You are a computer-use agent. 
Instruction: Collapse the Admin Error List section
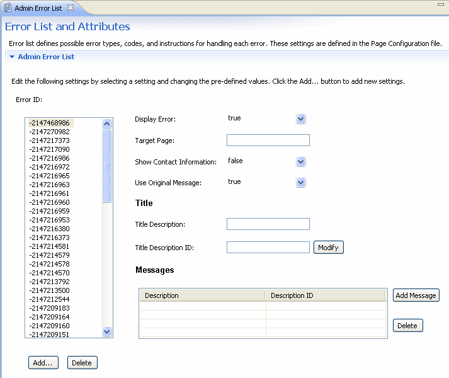coord(12,57)
